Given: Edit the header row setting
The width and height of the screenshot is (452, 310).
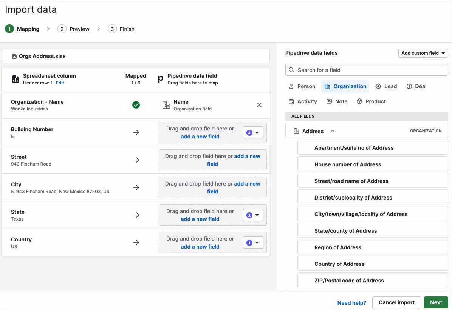Looking at the screenshot, I should click(60, 83).
